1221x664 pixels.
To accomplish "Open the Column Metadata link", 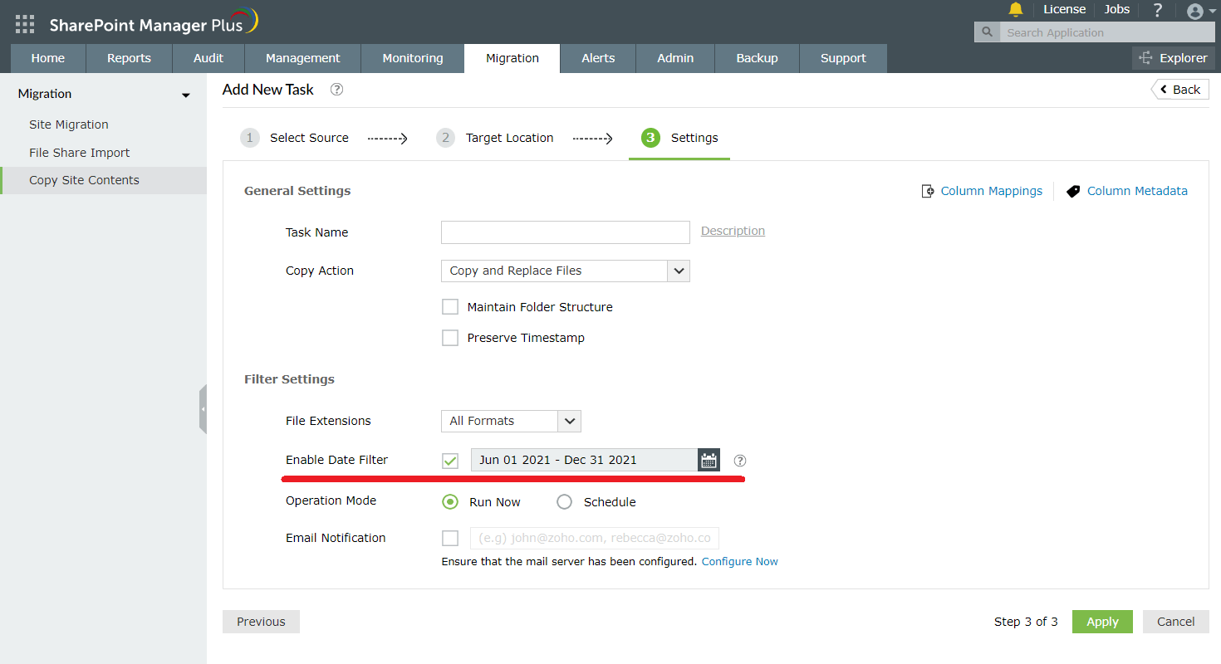I will click(x=1127, y=191).
